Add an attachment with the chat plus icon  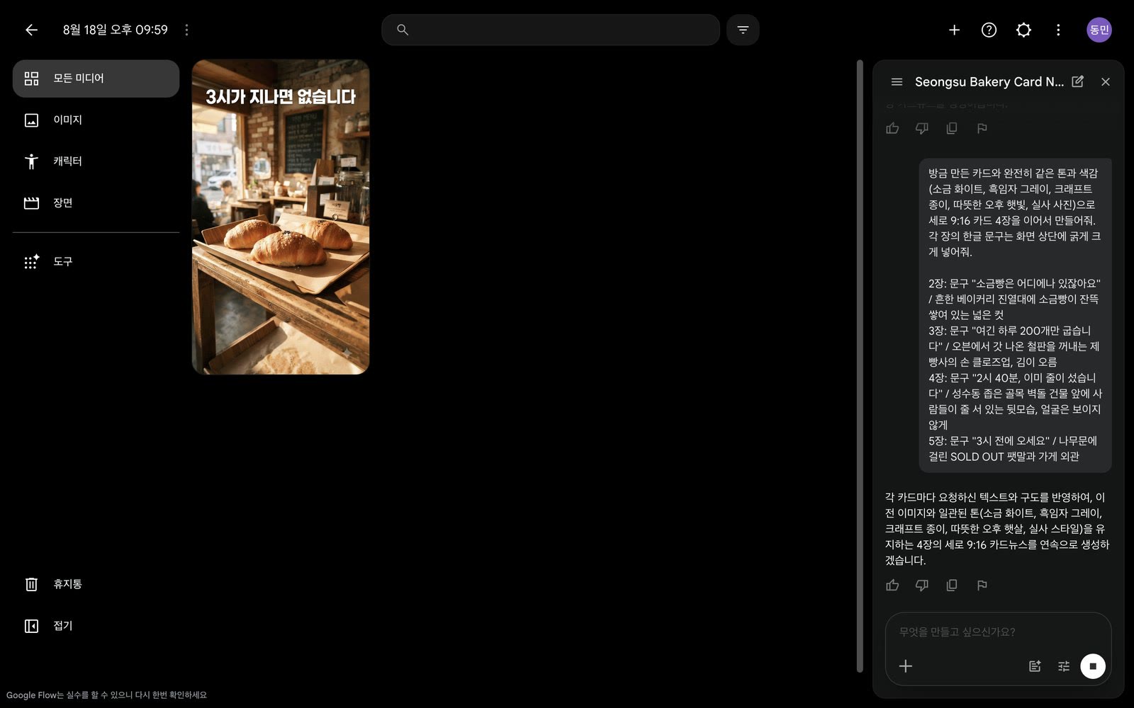coord(906,666)
